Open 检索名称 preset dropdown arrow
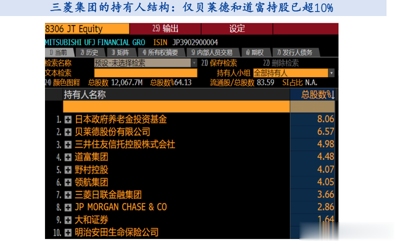 coord(194,63)
